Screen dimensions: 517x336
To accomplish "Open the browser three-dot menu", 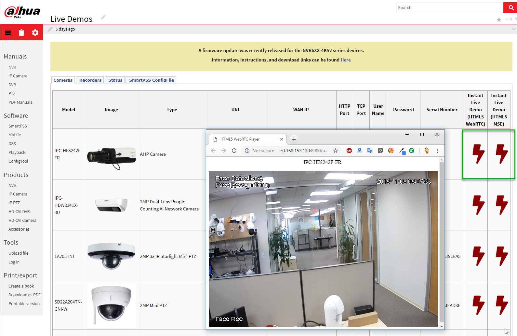I will [x=437, y=151].
